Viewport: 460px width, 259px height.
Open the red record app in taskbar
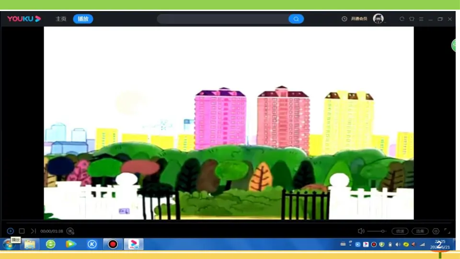tap(113, 244)
